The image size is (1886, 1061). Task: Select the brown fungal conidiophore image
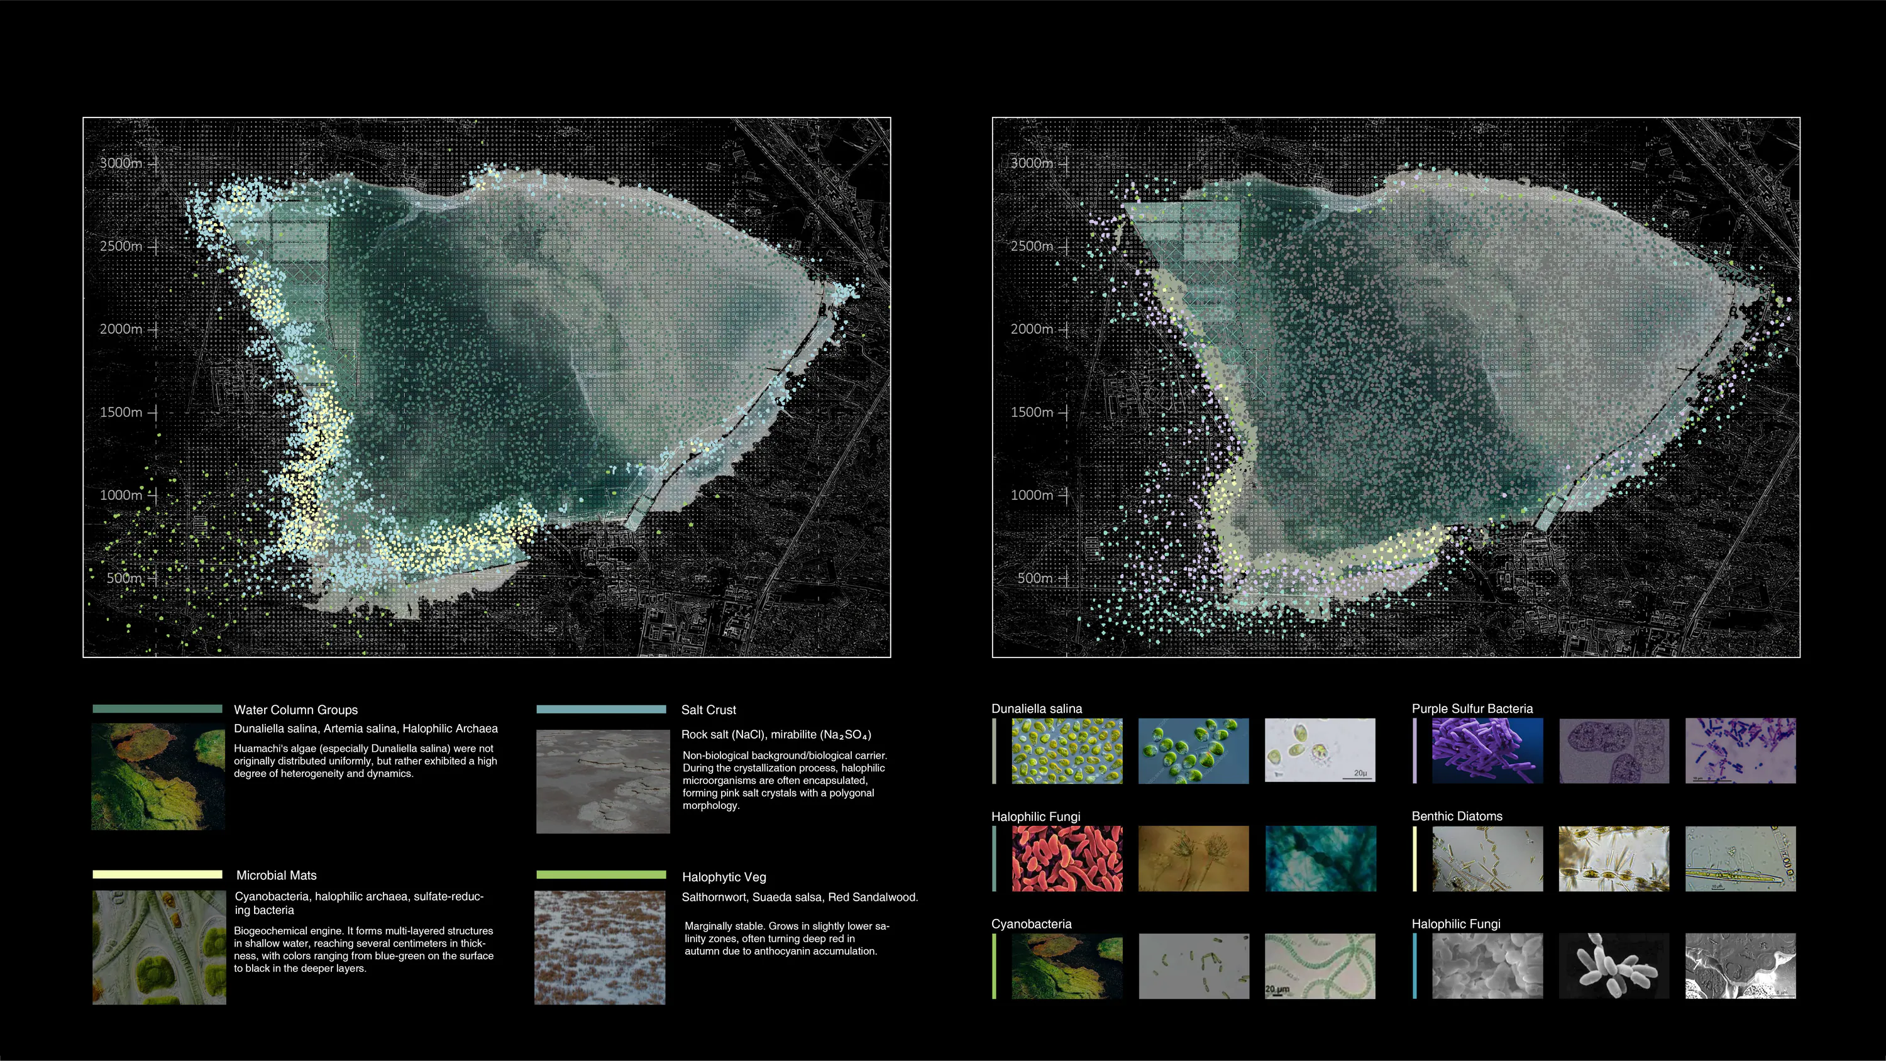(x=1193, y=859)
